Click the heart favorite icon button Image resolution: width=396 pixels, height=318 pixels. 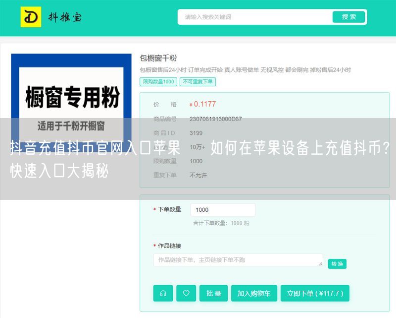pyautogui.click(x=186, y=293)
